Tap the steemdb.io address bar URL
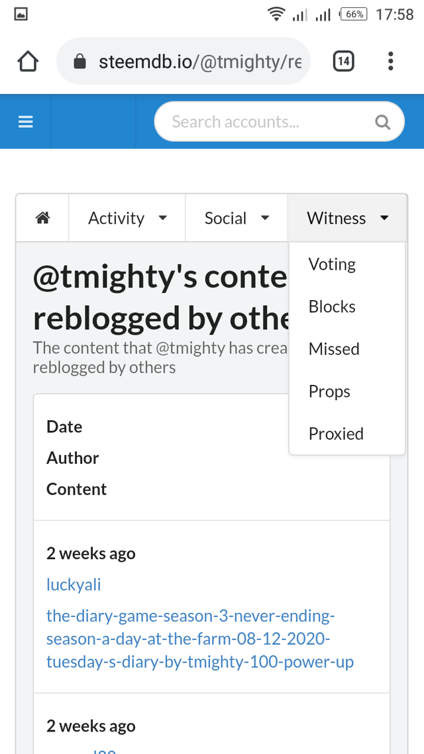This screenshot has height=754, width=424. [199, 62]
